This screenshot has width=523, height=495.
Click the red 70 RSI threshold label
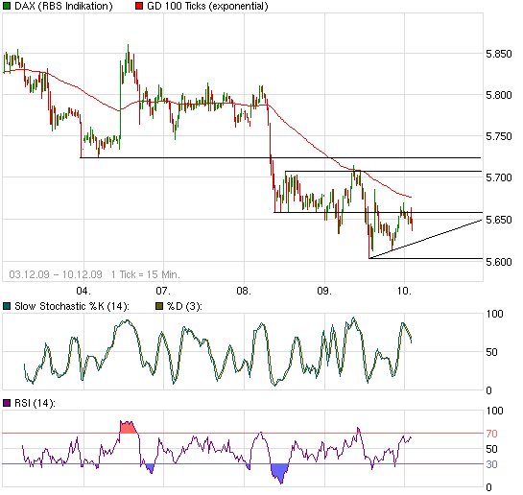(x=491, y=434)
